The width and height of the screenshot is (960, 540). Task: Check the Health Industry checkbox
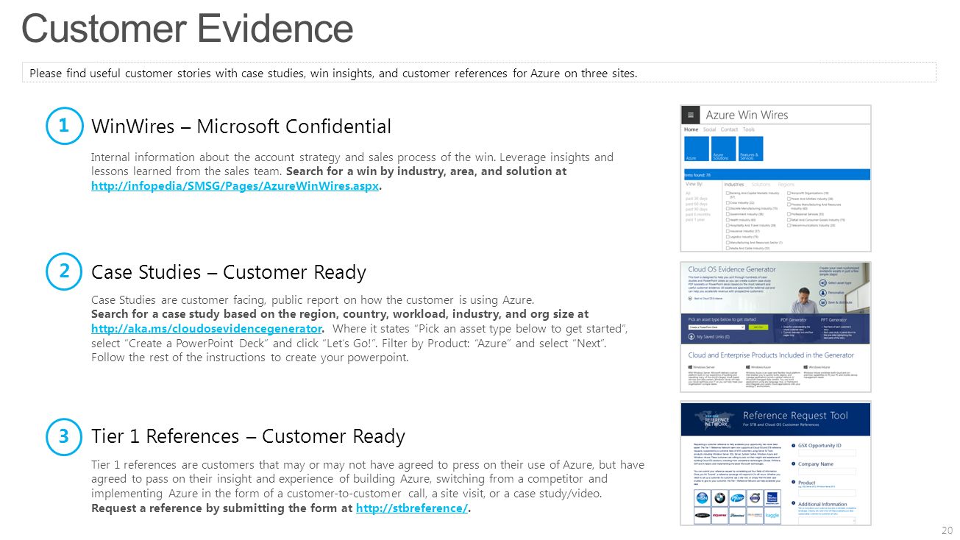tap(728, 220)
